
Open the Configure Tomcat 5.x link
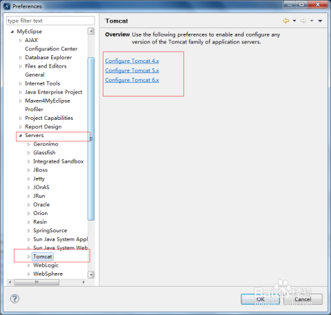[132, 70]
